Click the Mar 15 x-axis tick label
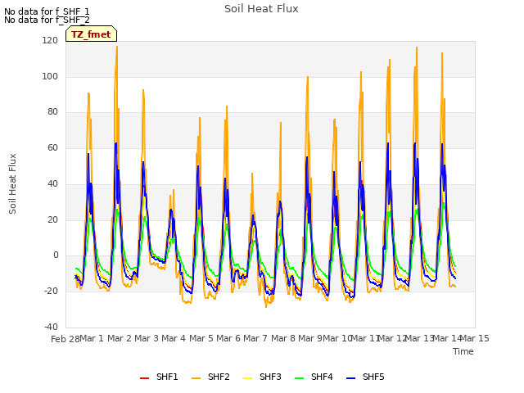 pyautogui.click(x=475, y=338)
